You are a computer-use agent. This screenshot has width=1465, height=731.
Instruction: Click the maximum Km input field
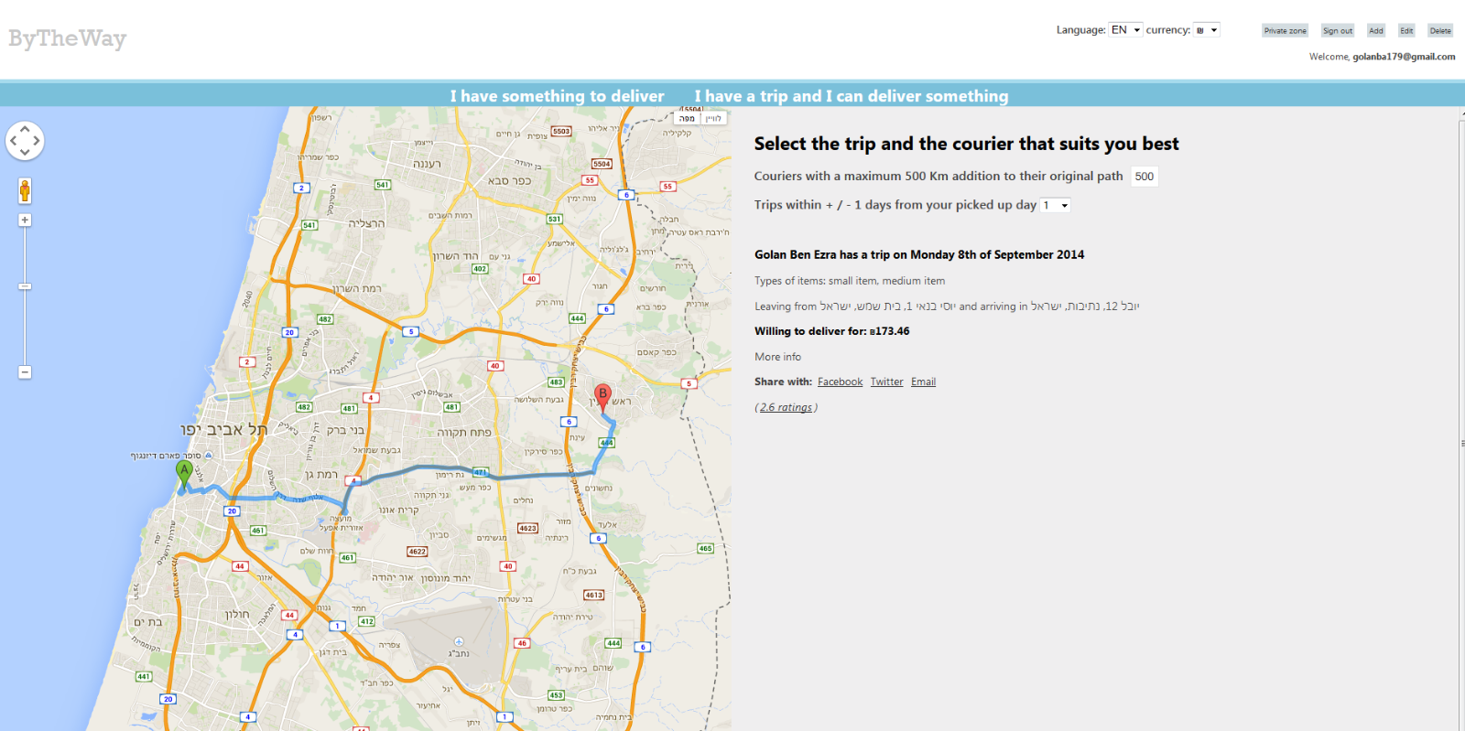(1145, 177)
